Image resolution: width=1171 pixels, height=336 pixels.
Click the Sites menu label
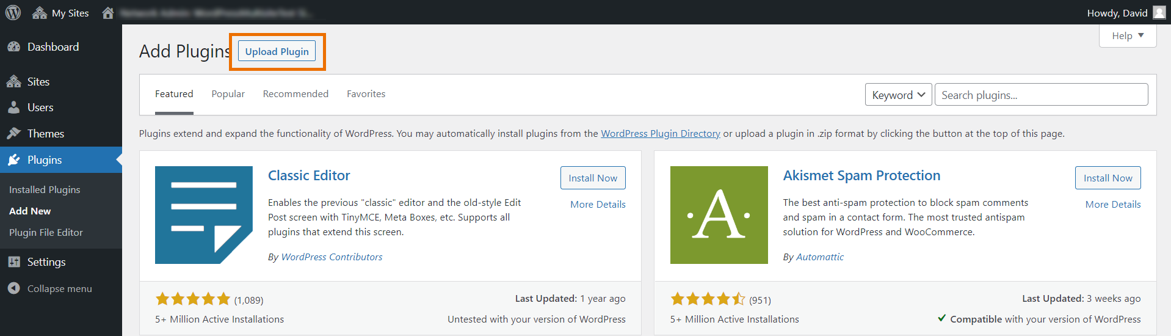[x=38, y=82]
